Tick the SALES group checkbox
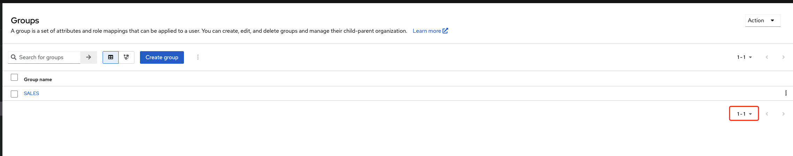 [14, 94]
